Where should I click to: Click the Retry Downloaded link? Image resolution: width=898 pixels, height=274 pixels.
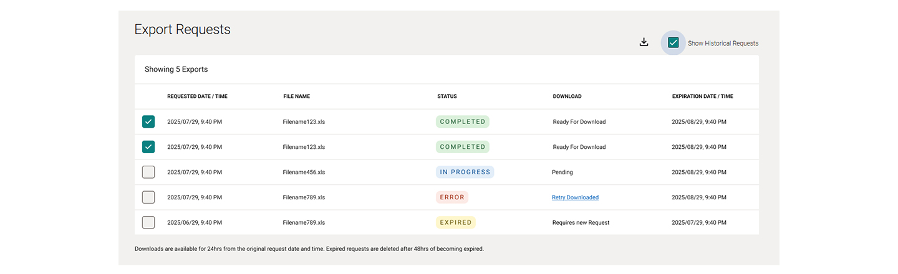pos(575,197)
